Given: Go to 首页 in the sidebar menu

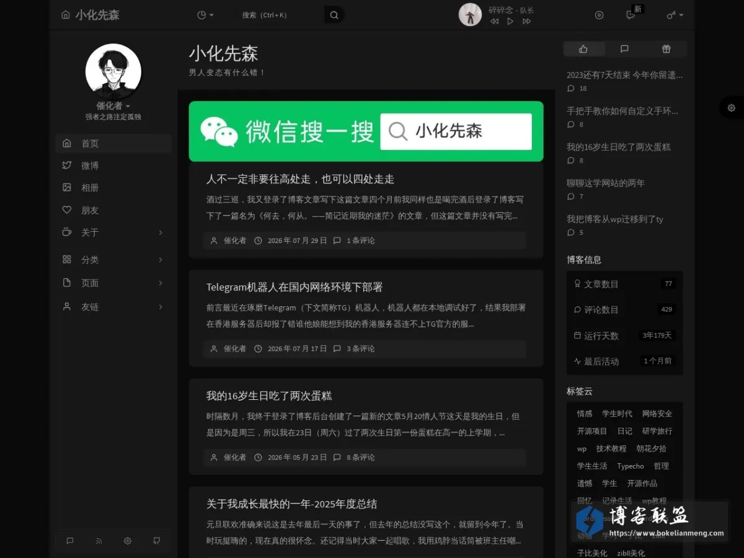Looking at the screenshot, I should pyautogui.click(x=113, y=143).
